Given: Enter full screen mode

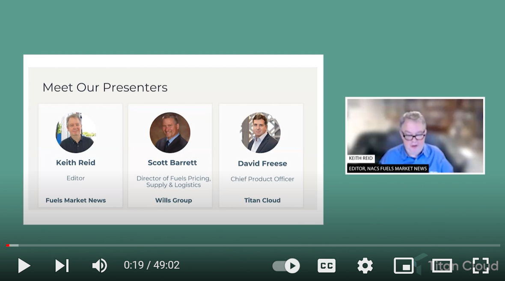Looking at the screenshot, I should click(x=481, y=266).
